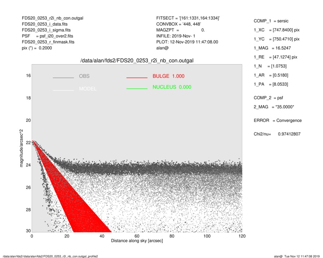The width and height of the screenshot is (323, 258).
Task: Click the '1_RE = [47.1274] pix' value
Action: click(276, 57)
